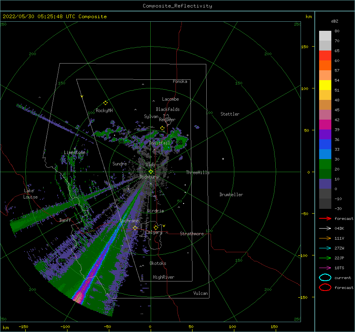The height and width of the screenshot is (332, 355).
Task: Pick the purple 36-39 dBZ swatch
Action: [x=325, y=134]
